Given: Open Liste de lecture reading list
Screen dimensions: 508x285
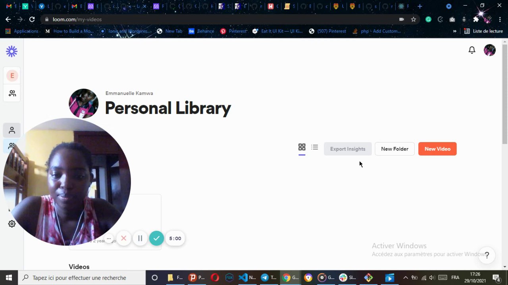Looking at the screenshot, I should pos(483,31).
